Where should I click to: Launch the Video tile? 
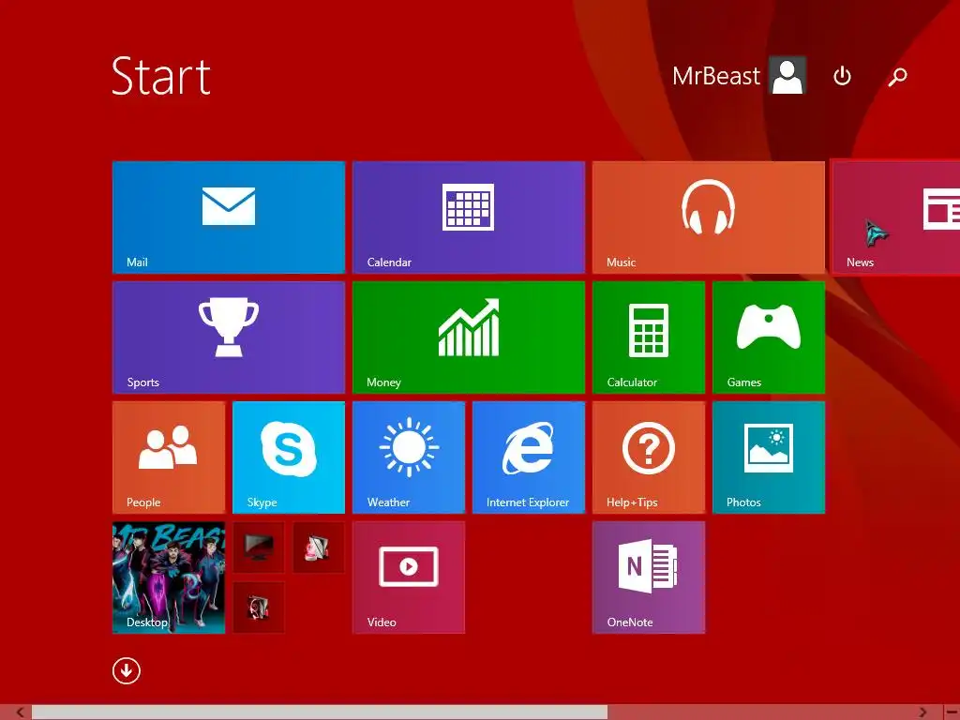[409, 577]
